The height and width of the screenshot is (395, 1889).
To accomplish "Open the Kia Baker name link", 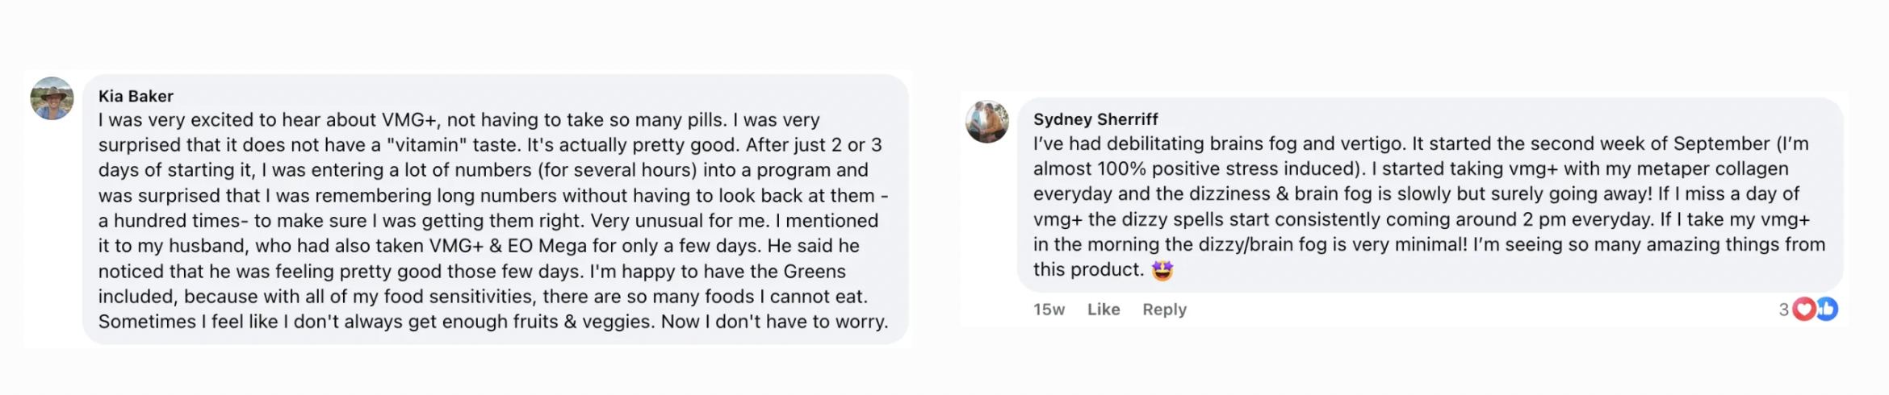I will 136,96.
